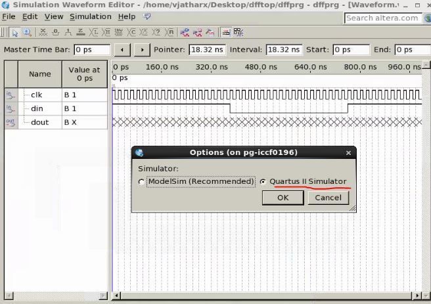Click the clk input pin icon
Image resolution: width=431 pixels, height=304 pixels.
11,95
